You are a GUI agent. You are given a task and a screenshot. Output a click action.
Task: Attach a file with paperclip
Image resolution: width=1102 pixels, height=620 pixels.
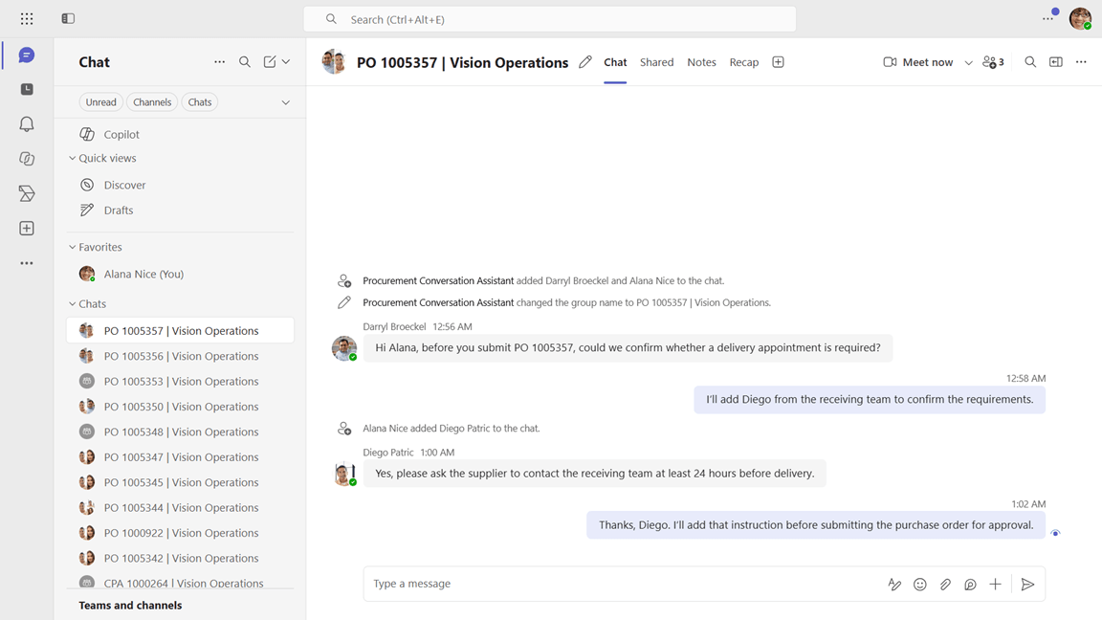tap(945, 585)
